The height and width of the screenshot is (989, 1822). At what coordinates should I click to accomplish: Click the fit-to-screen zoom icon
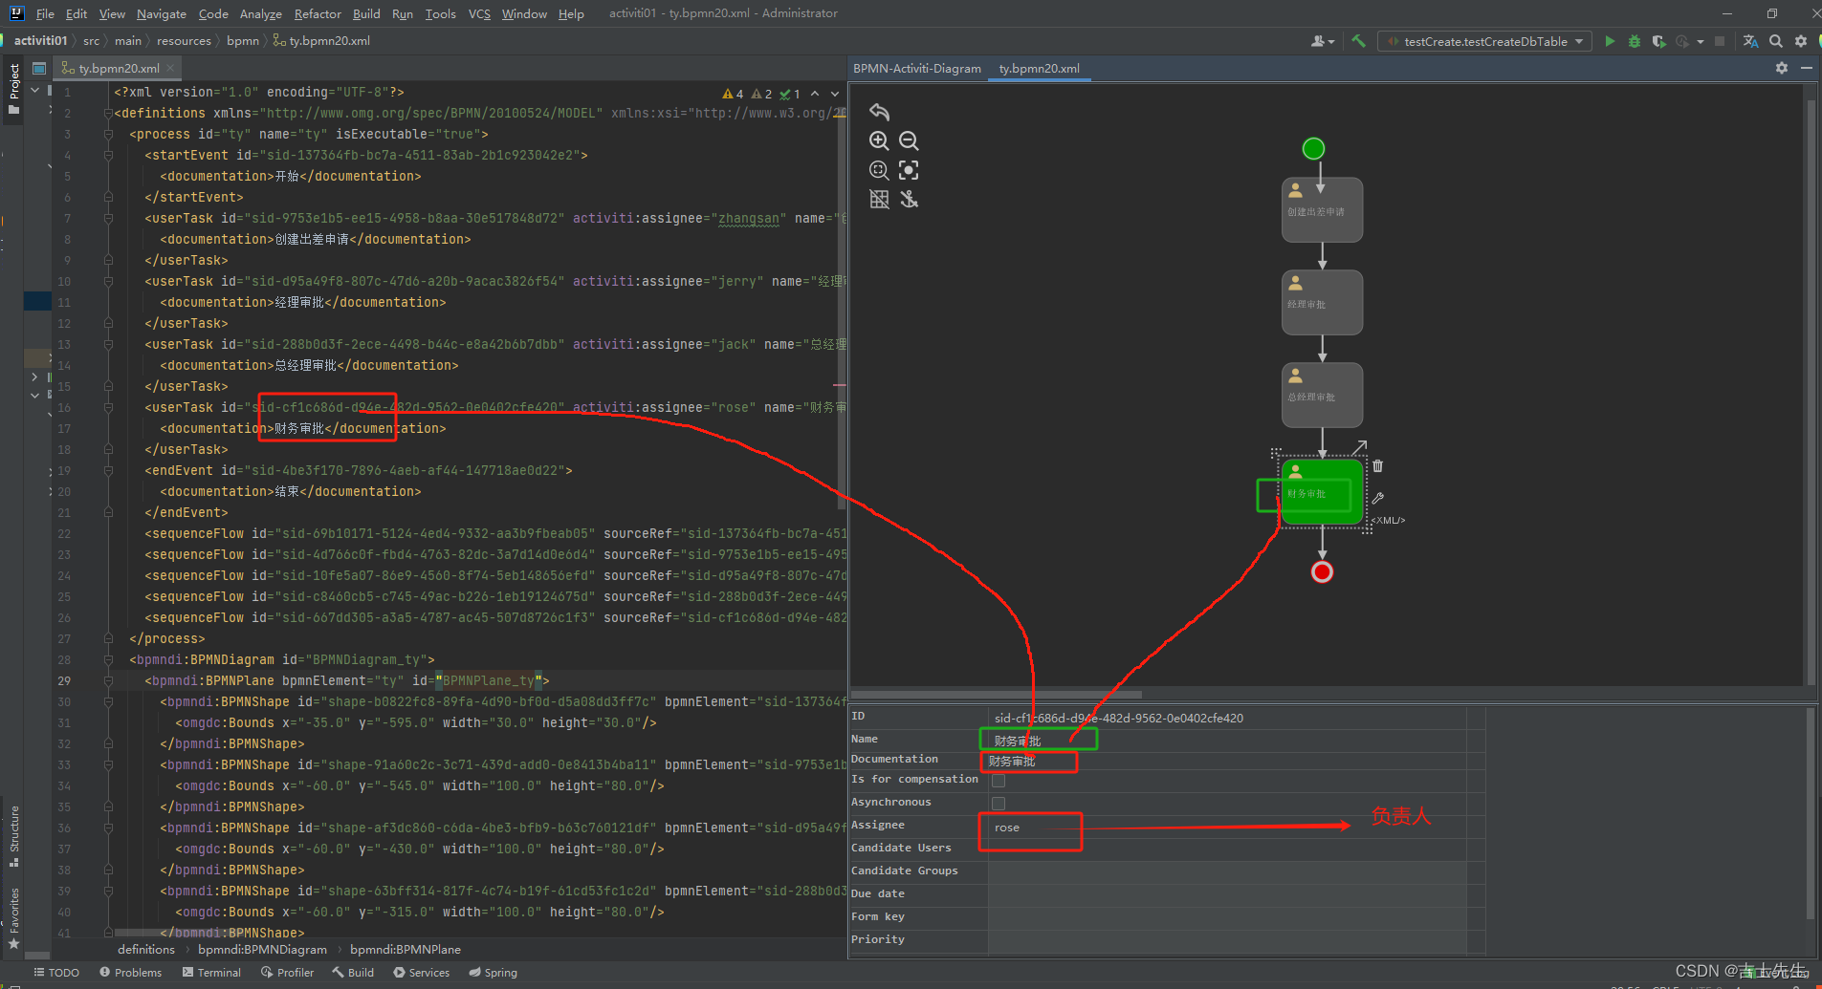[x=879, y=170]
